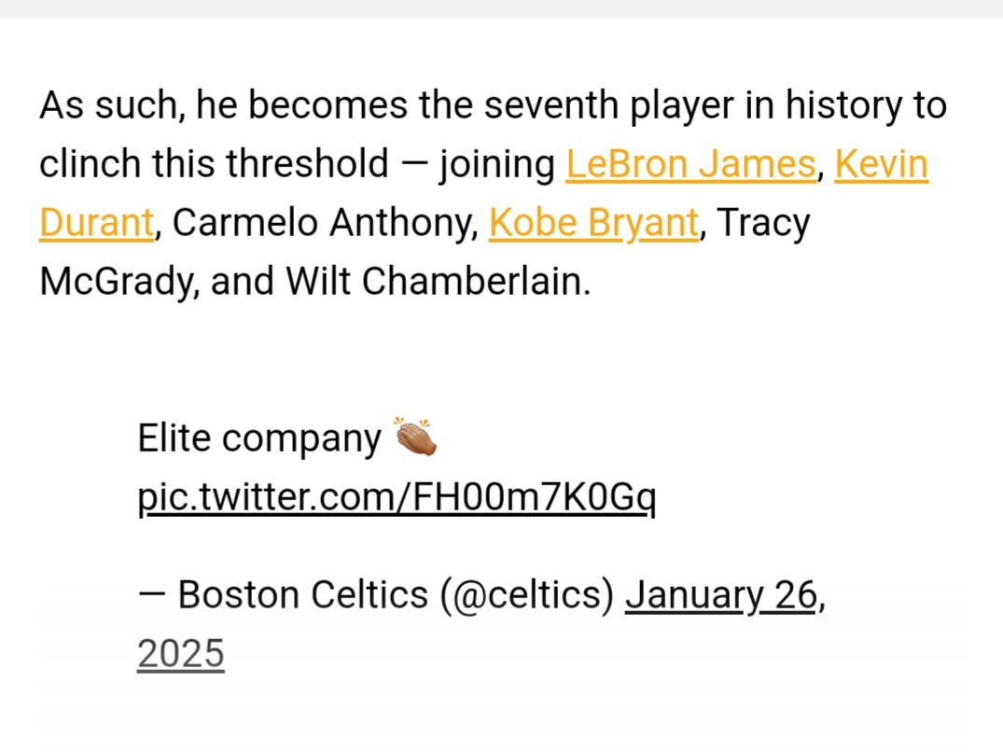Click the January 26 tweet date link
Screen dimensions: 1003x752
click(721, 595)
